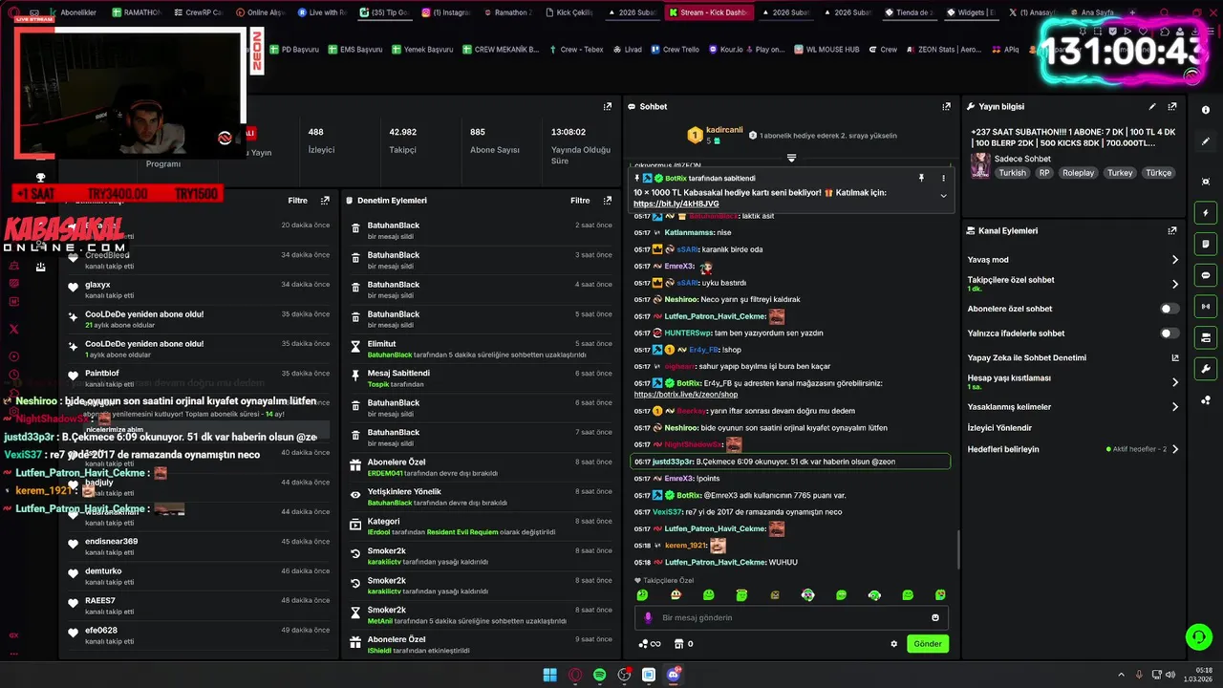
Task: Click the Kicks infinity icon below the chat
Action: click(x=650, y=644)
